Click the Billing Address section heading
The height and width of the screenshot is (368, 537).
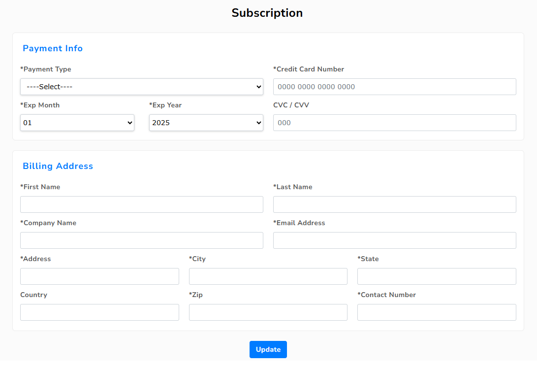pos(58,166)
